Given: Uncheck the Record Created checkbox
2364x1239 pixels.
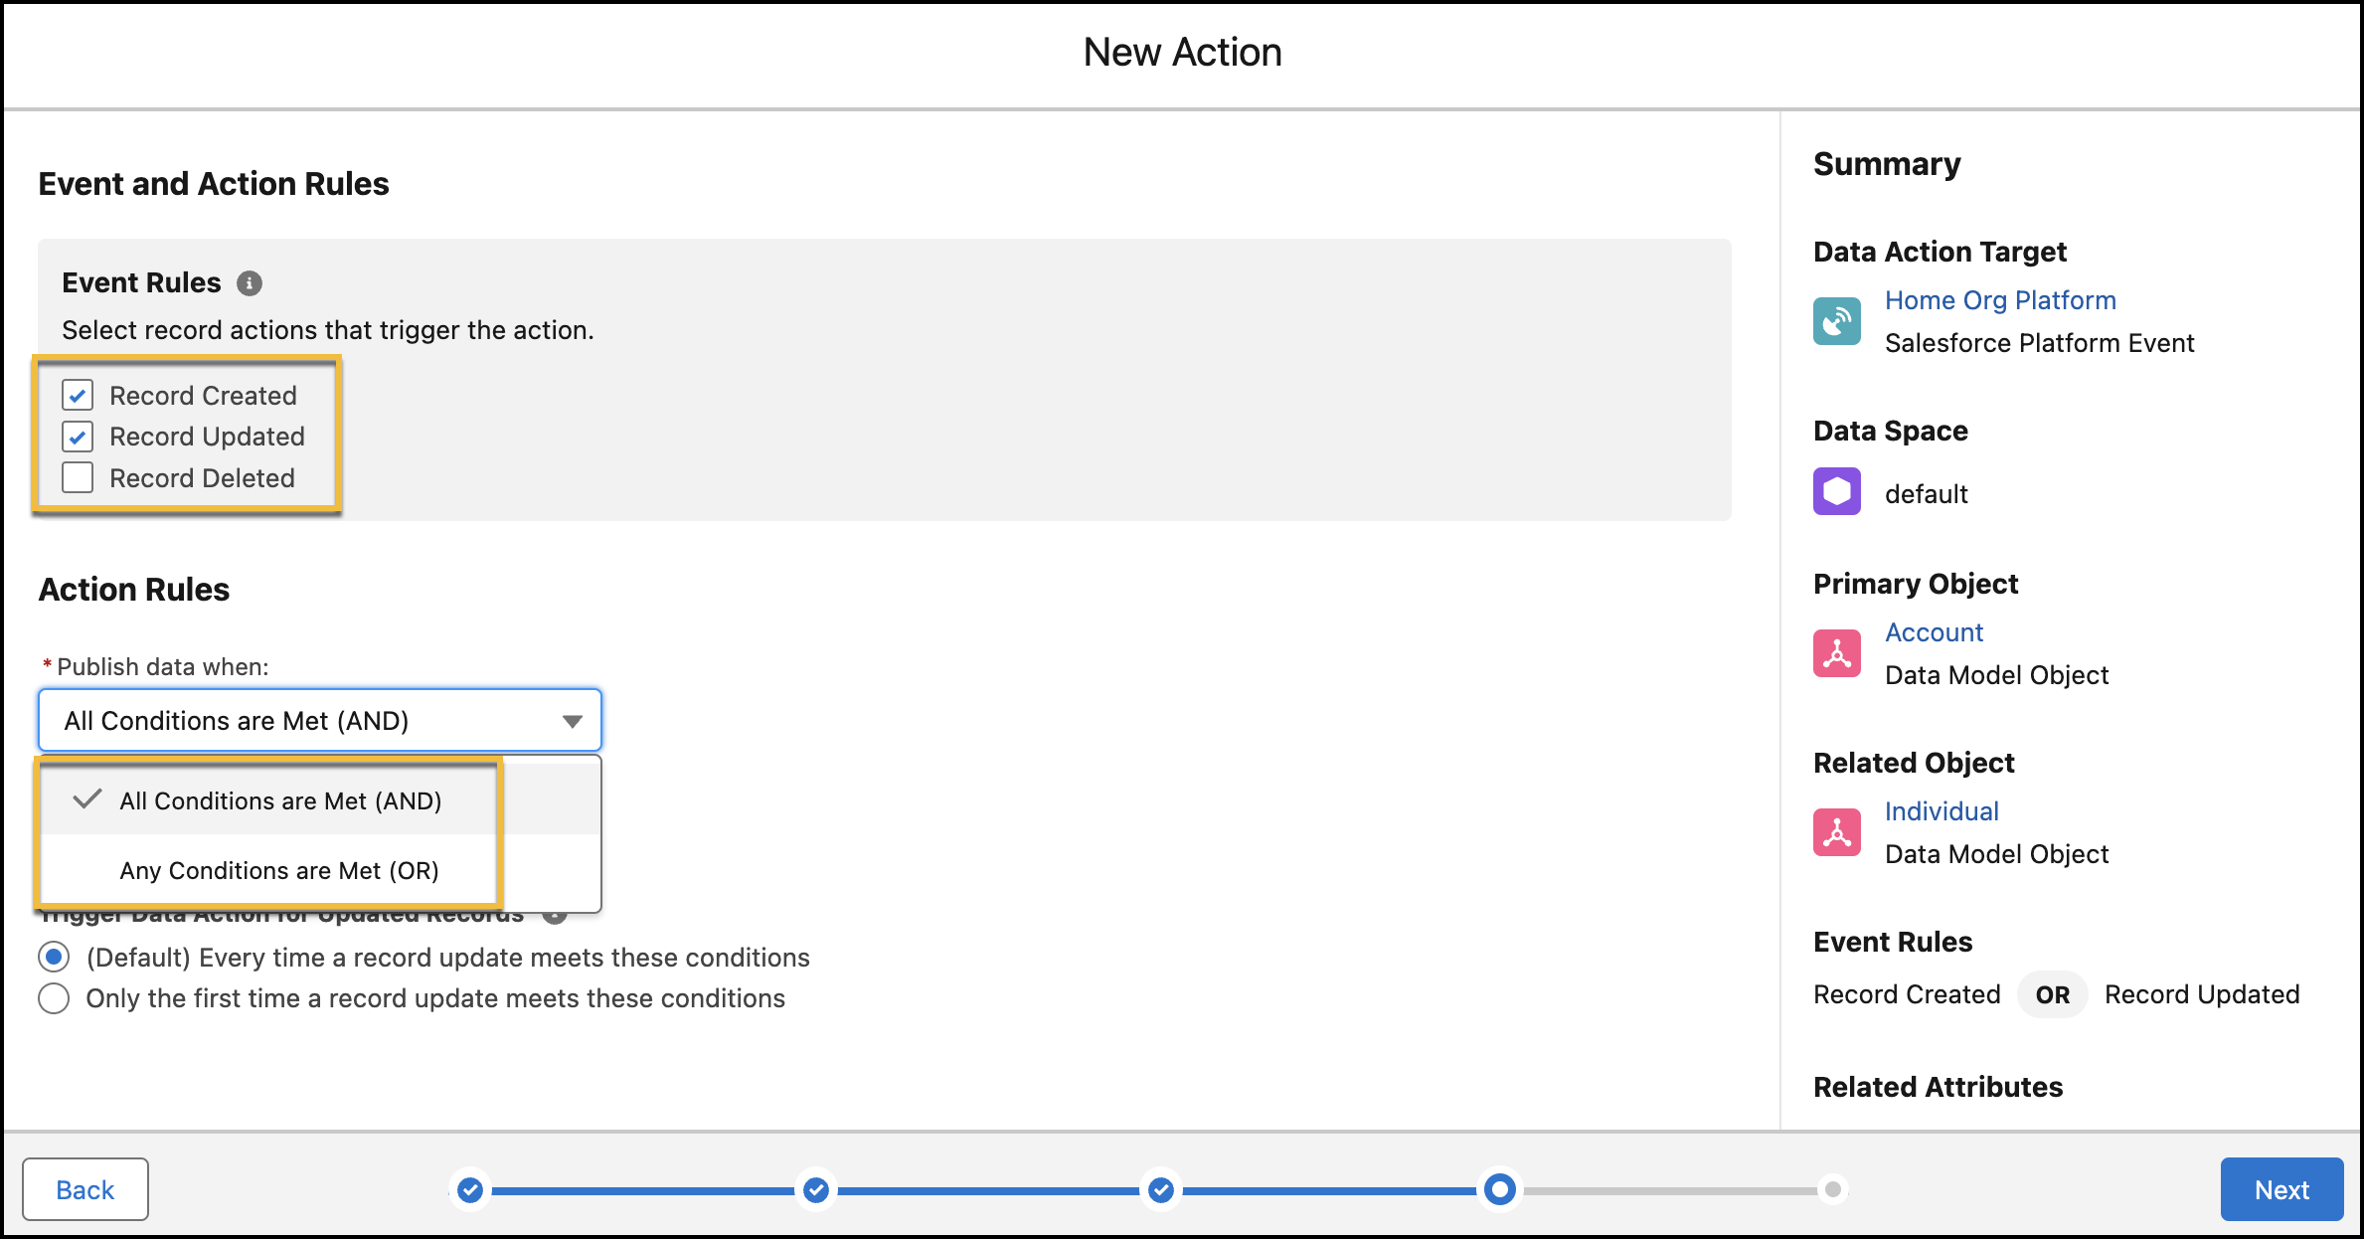Looking at the screenshot, I should coord(78,396).
